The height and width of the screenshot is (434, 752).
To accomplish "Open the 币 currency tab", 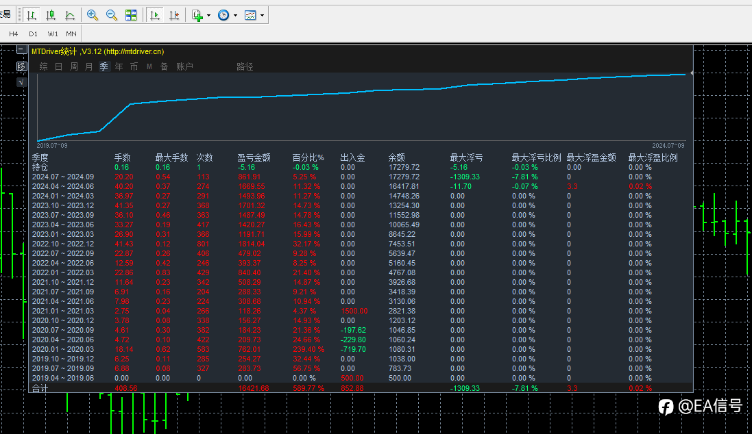I will pos(134,66).
